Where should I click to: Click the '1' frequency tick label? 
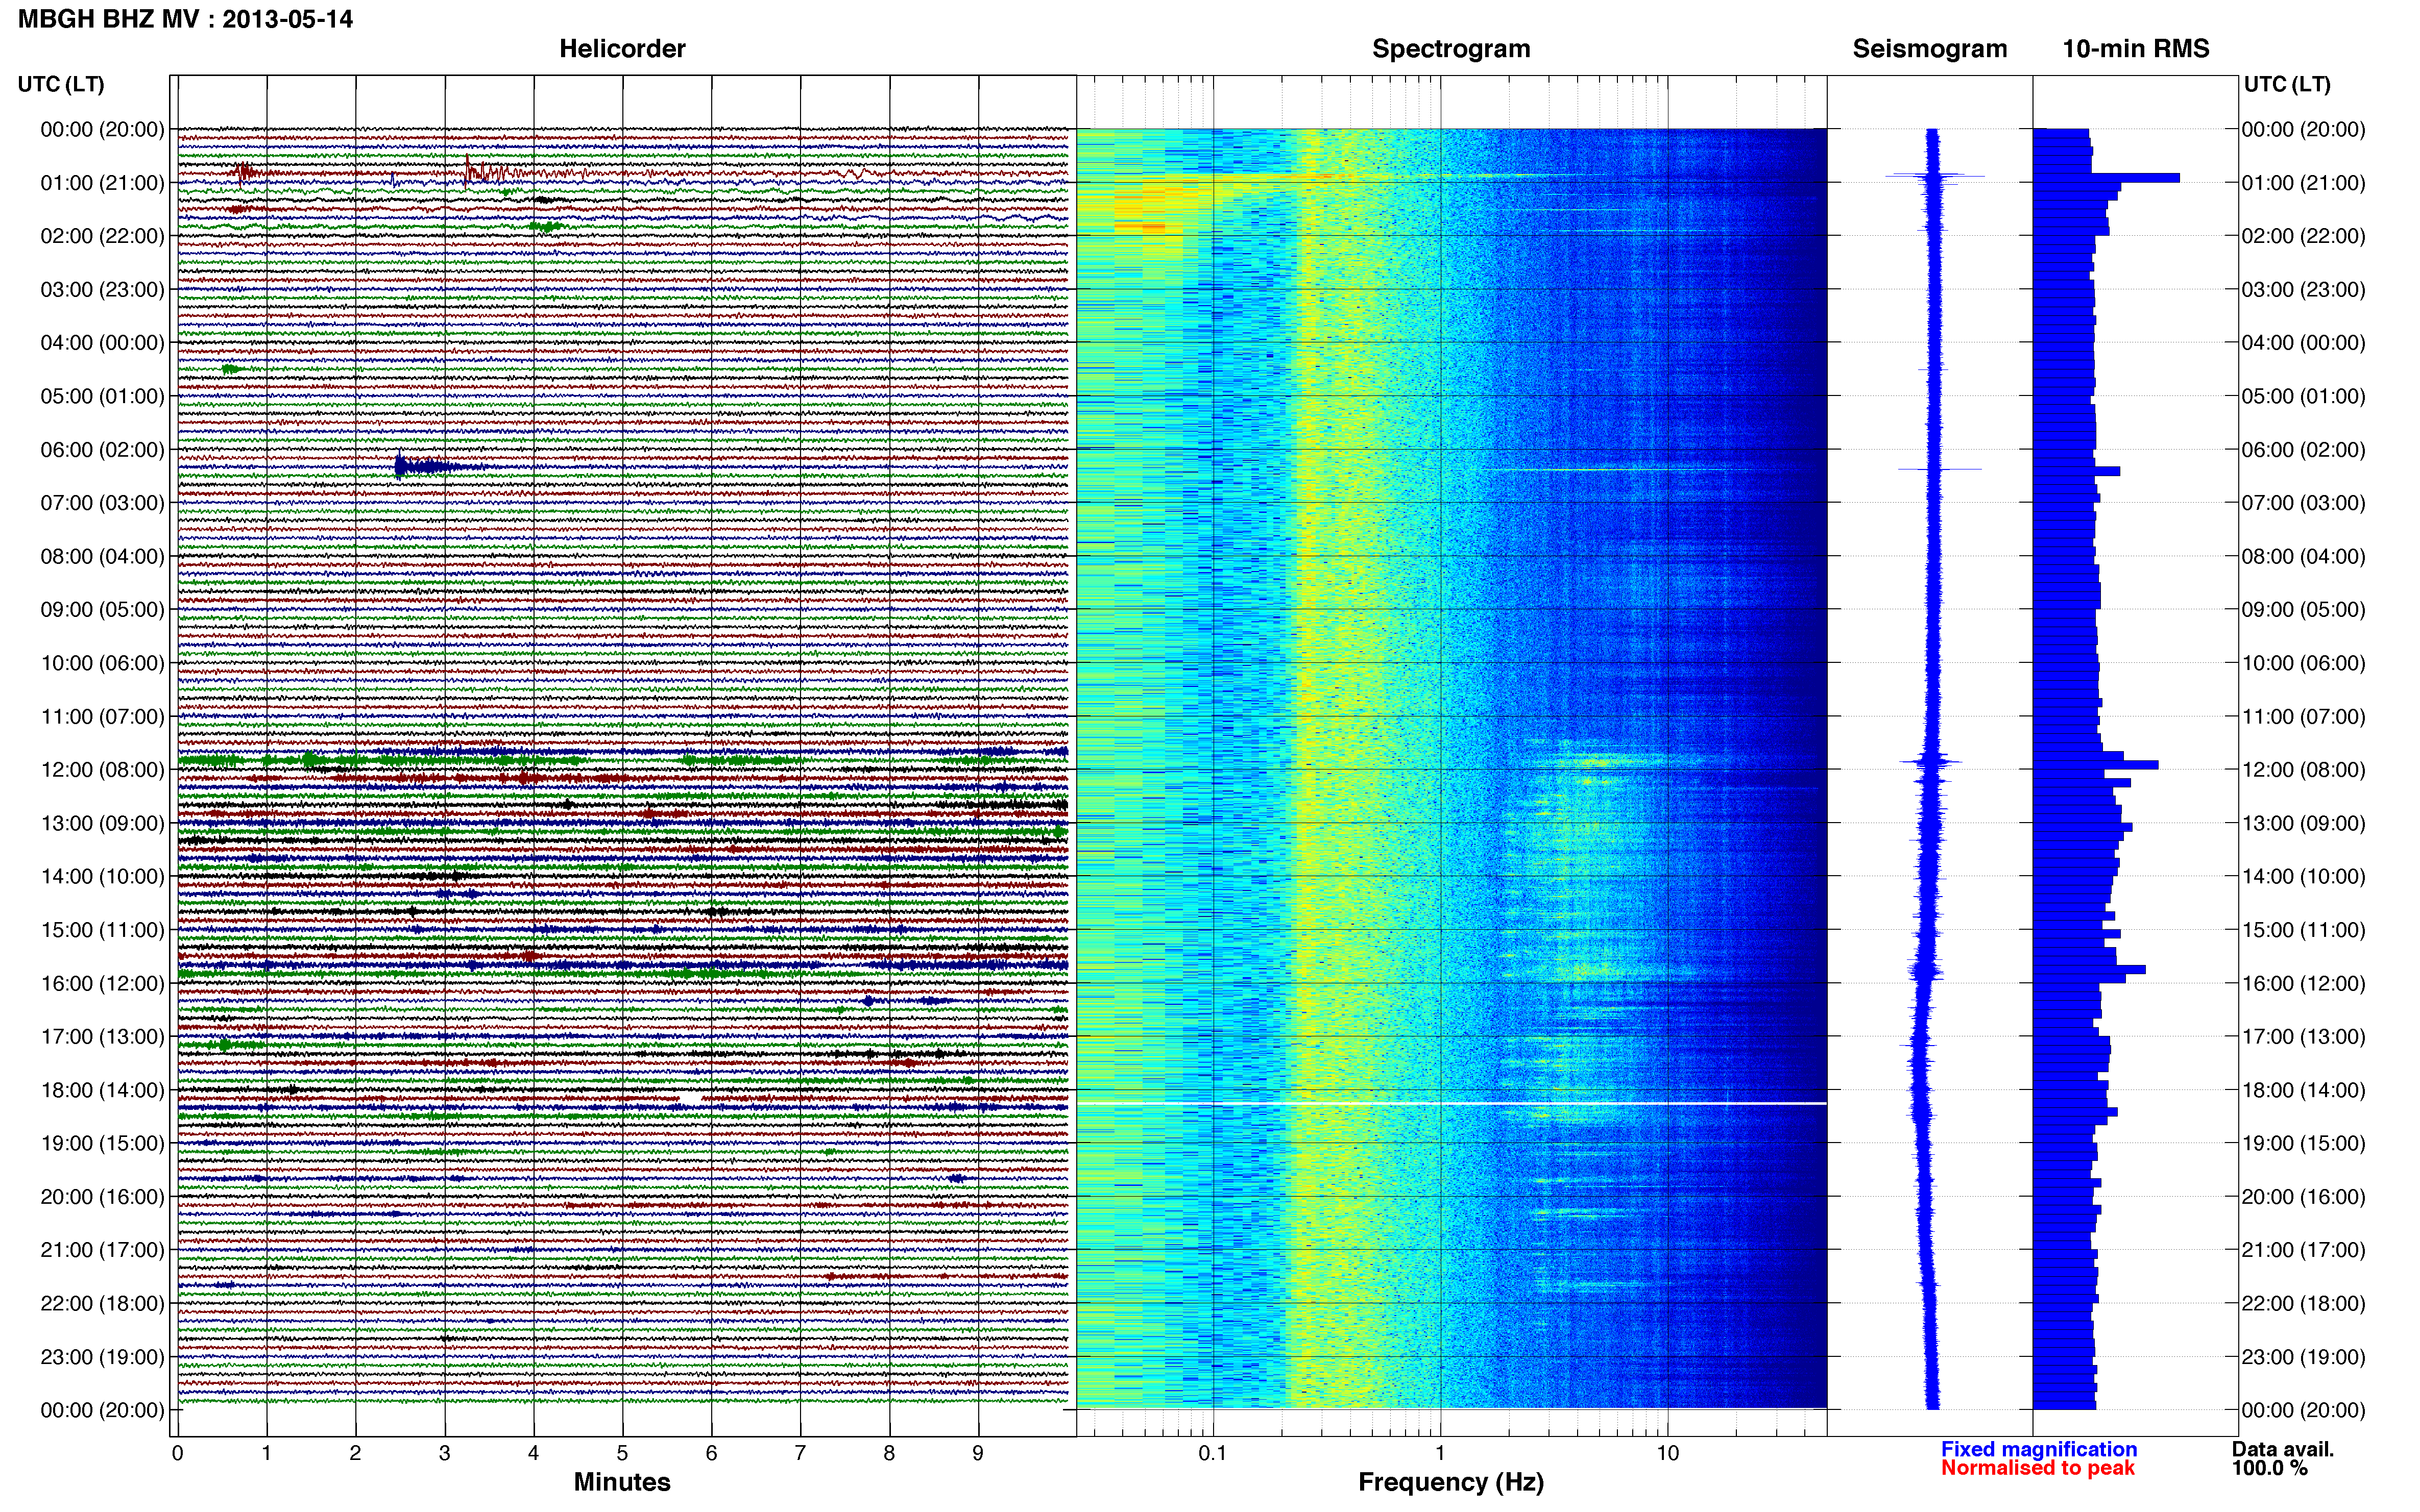[1440, 1453]
